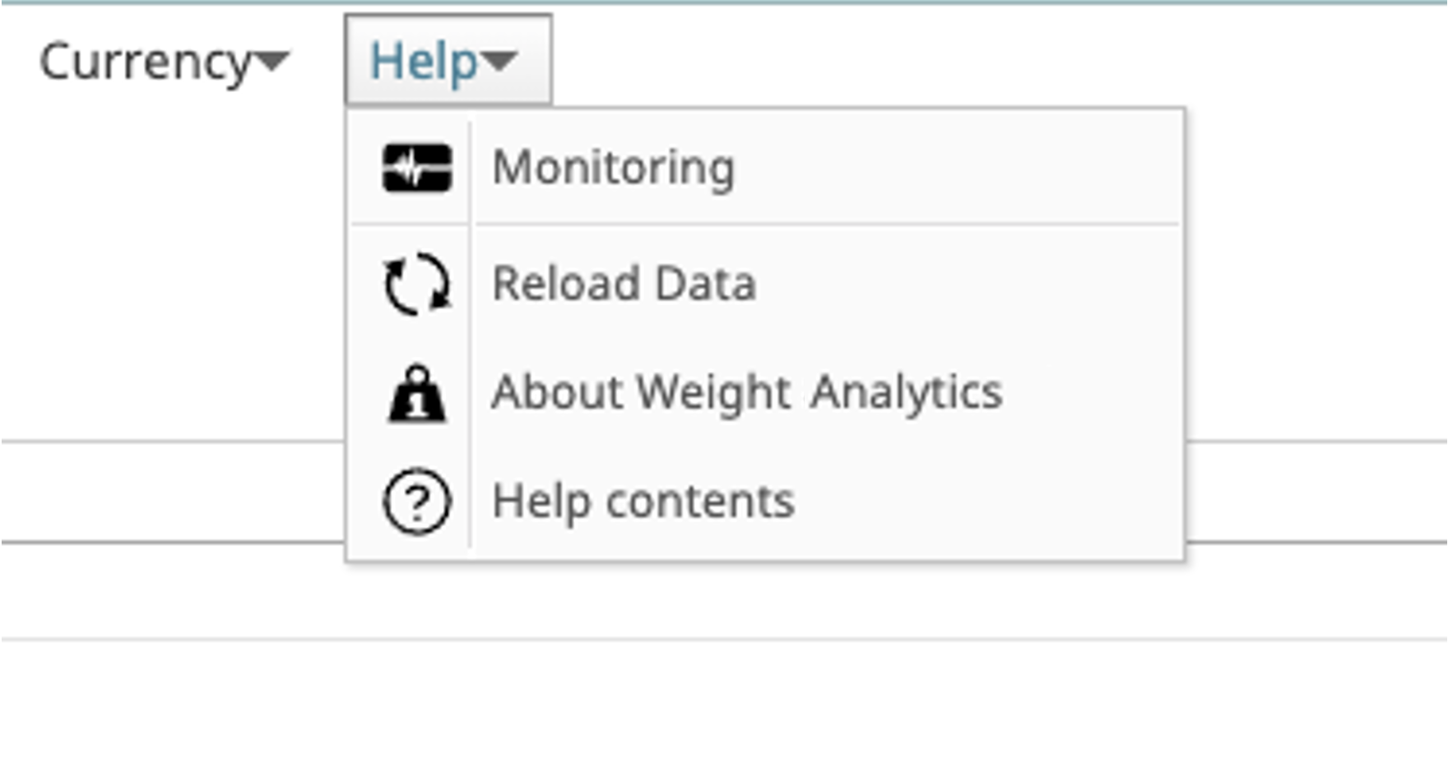Image resolution: width=1448 pixels, height=763 pixels.
Task: Click the About Weight Analytics weight icon
Action: click(417, 393)
